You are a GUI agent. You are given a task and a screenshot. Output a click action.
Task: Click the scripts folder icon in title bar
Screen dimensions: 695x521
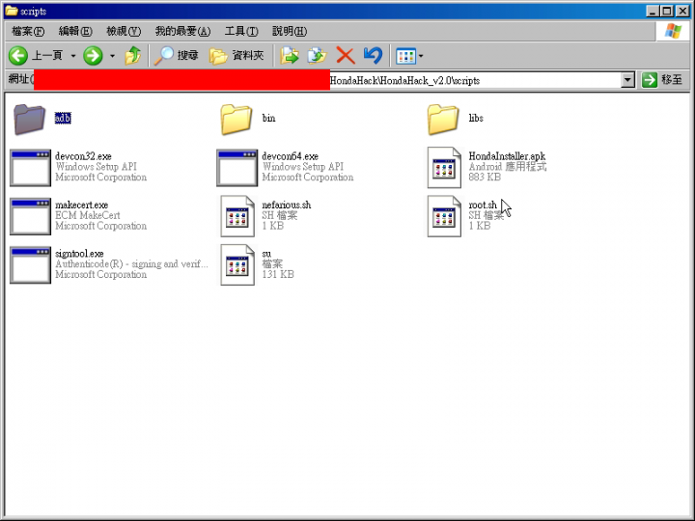(x=11, y=11)
